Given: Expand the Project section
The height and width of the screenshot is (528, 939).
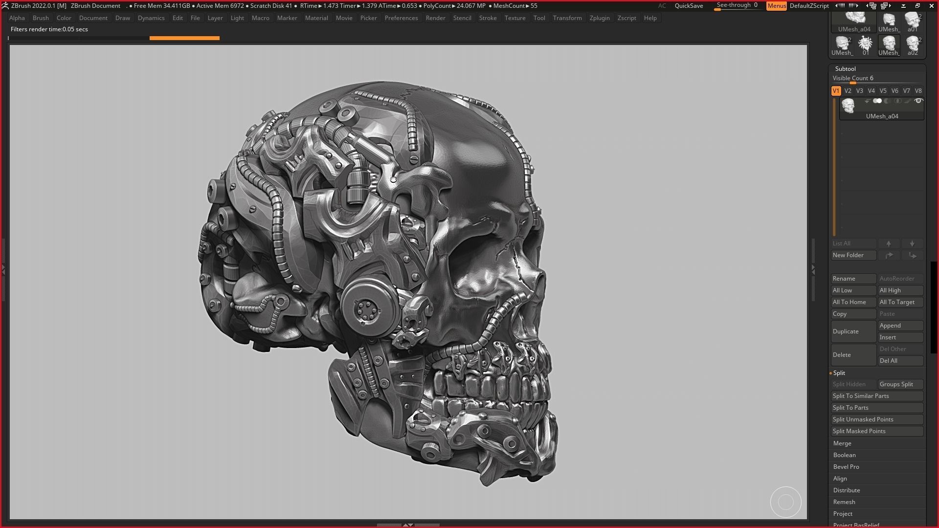Looking at the screenshot, I should tap(843, 514).
